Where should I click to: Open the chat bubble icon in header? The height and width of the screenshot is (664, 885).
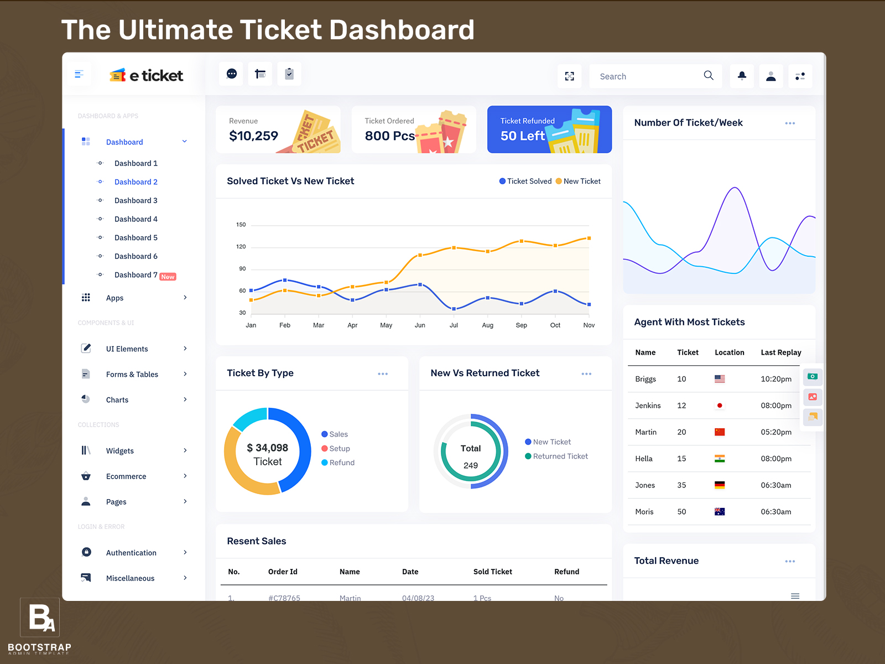click(232, 74)
